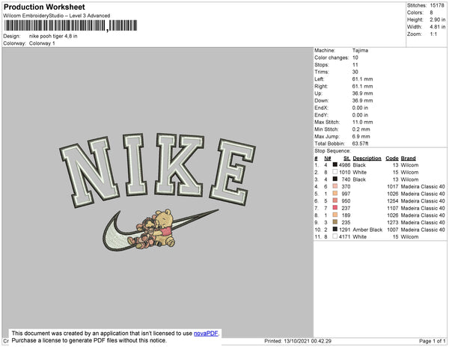Click the Amber Black swatch in row 10
The width and height of the screenshot is (449, 347).
click(x=335, y=229)
